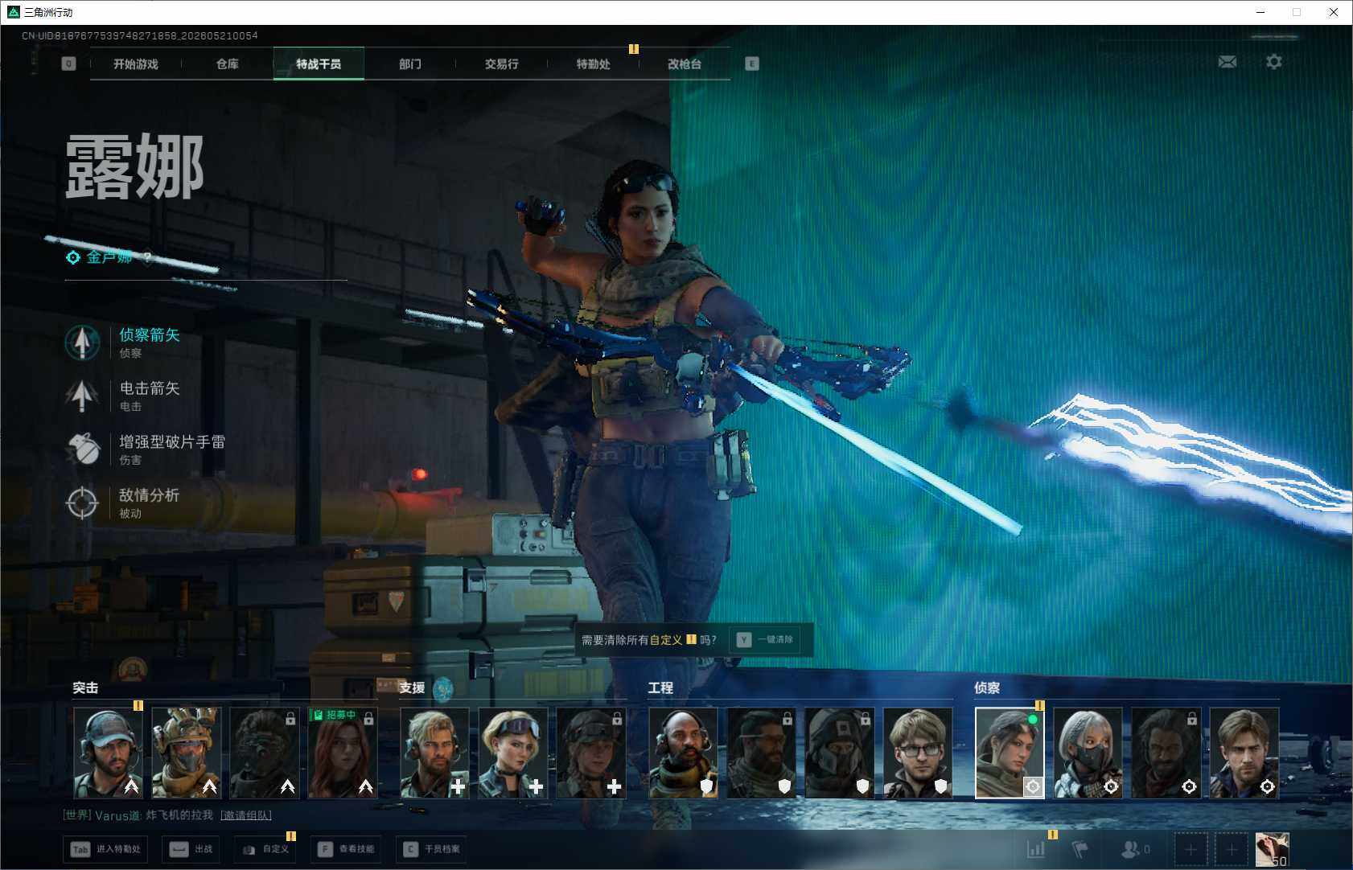Click the help question mark beside 金卢娜
Viewport: 1353px width, 870px height.
147,257
